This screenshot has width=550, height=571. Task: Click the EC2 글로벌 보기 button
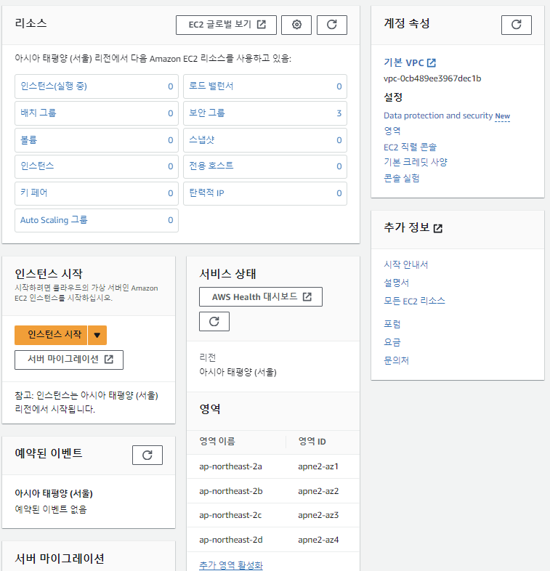(x=226, y=25)
